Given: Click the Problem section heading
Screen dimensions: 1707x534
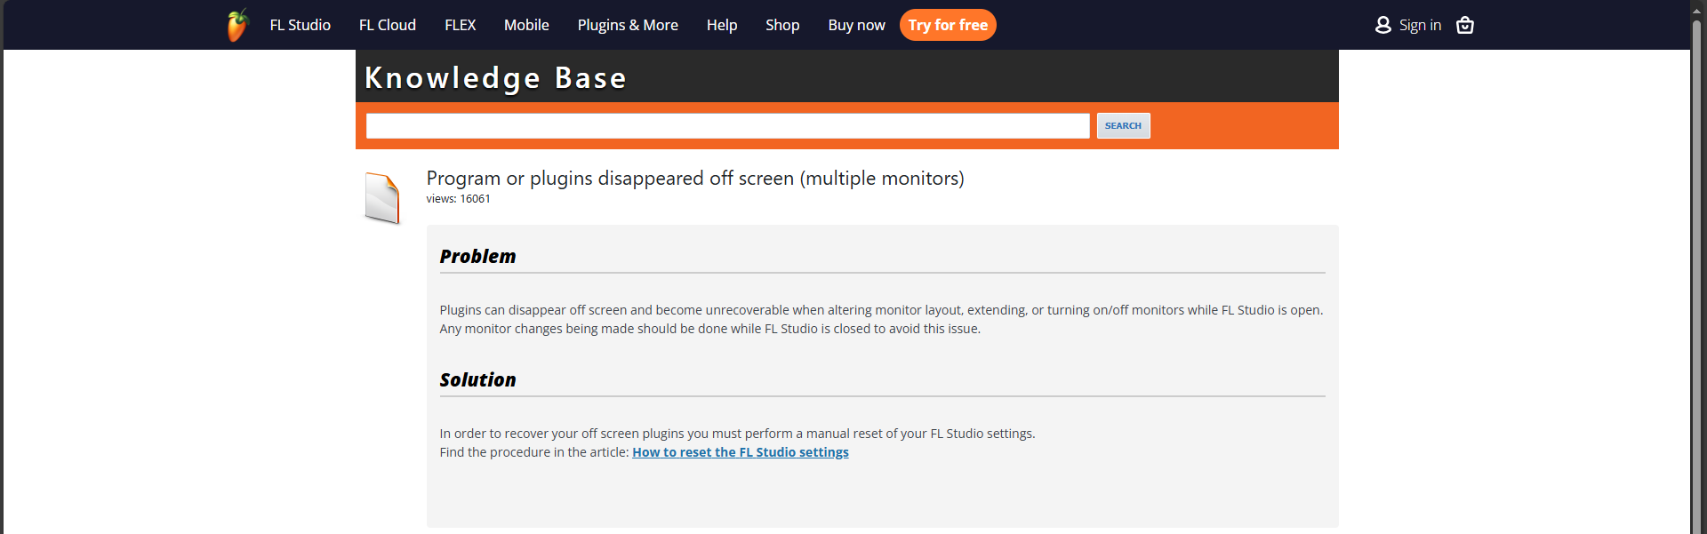Looking at the screenshot, I should tap(477, 257).
